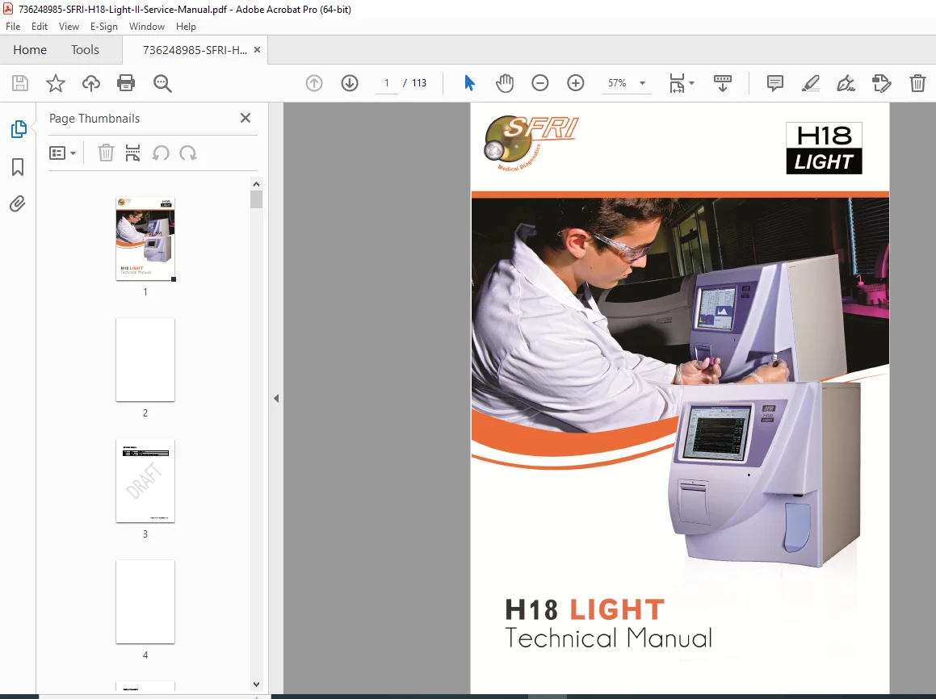Image resolution: width=936 pixels, height=699 pixels.
Task: Select page 4 thumbnail
Action: pos(145,602)
